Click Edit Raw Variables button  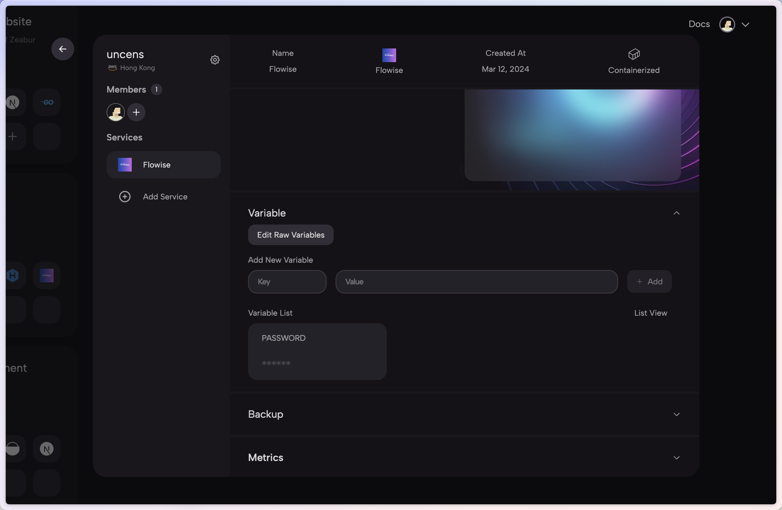290,235
